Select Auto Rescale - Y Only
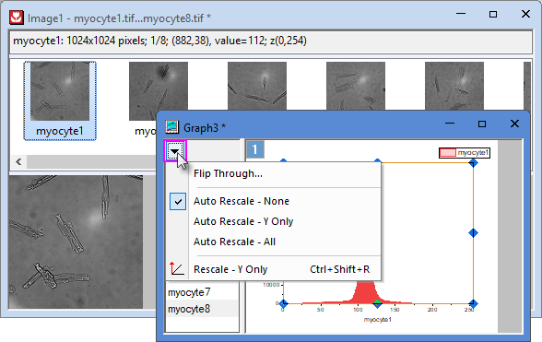The width and height of the screenshot is (542, 342). pos(243,221)
